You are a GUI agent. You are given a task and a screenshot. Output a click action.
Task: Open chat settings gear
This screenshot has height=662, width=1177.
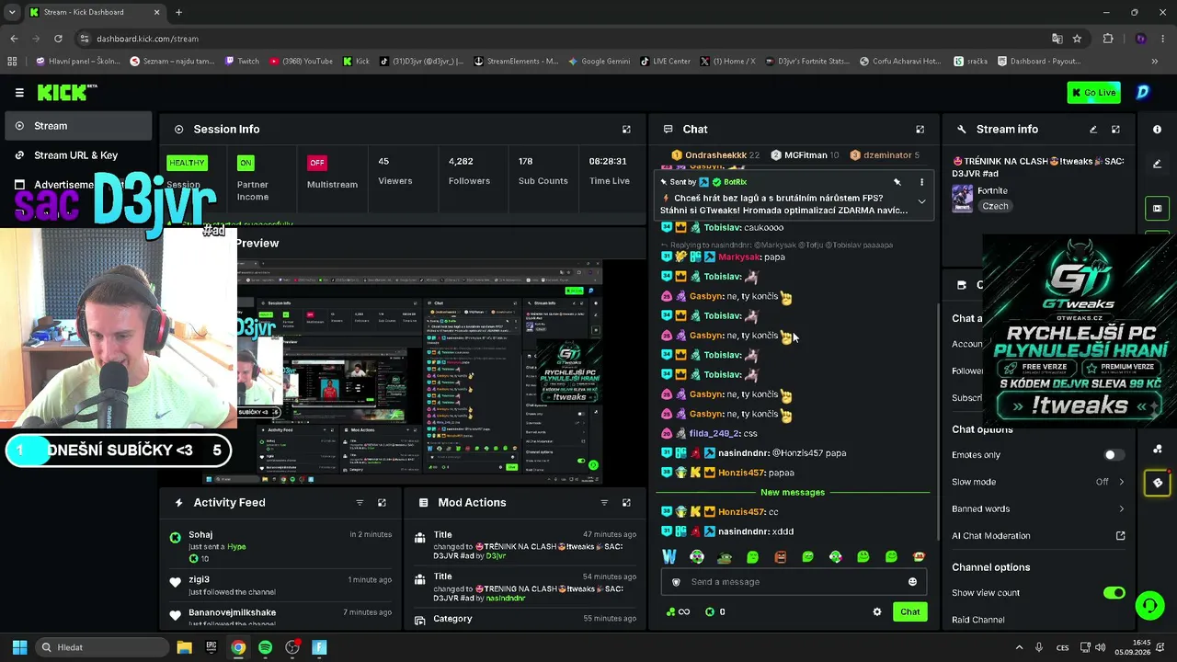877,611
